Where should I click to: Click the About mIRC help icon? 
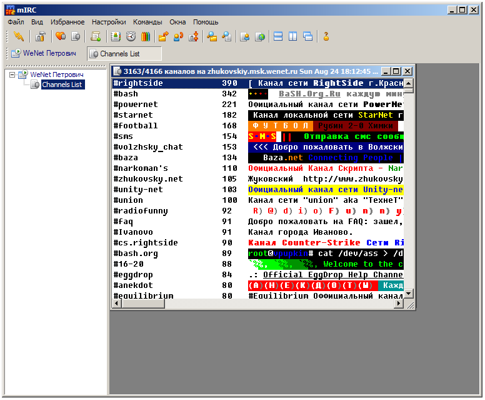click(x=326, y=36)
